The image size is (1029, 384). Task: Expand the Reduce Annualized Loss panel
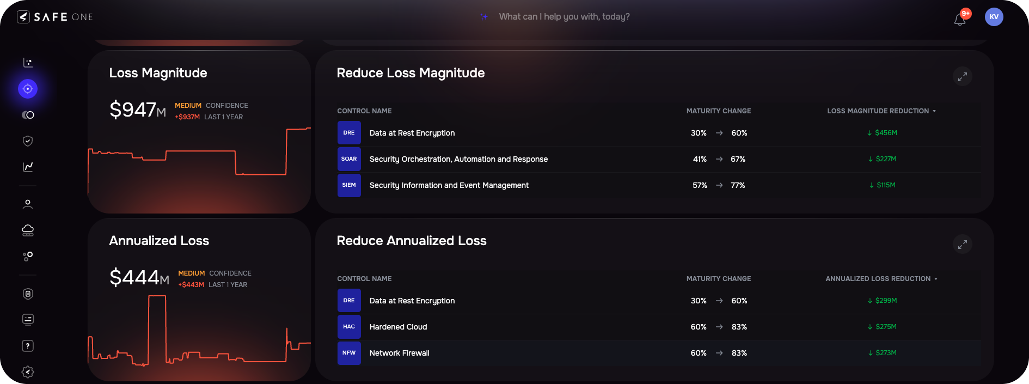click(963, 244)
